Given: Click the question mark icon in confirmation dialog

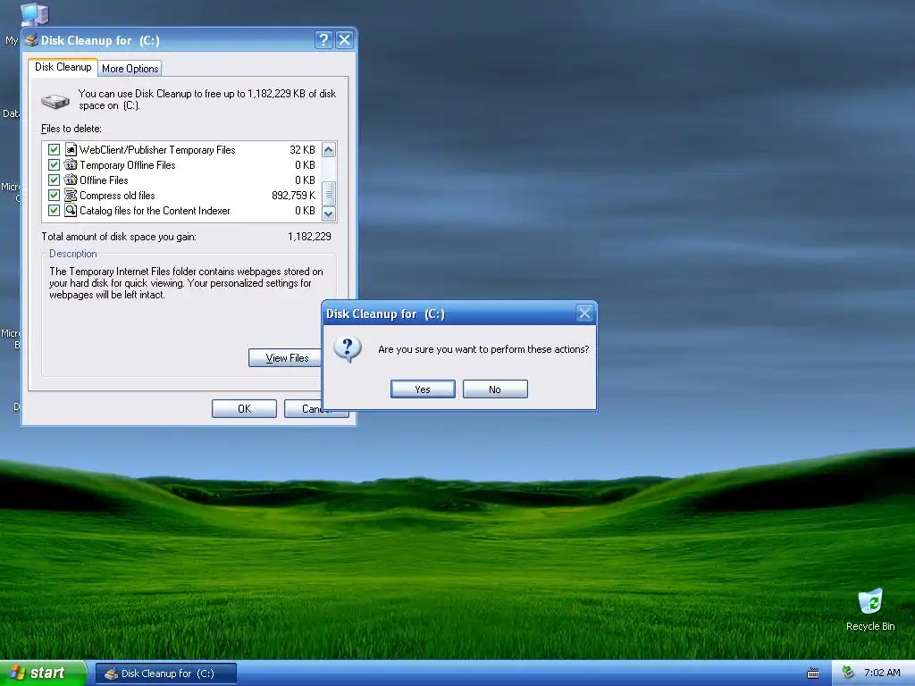Looking at the screenshot, I should [348, 349].
